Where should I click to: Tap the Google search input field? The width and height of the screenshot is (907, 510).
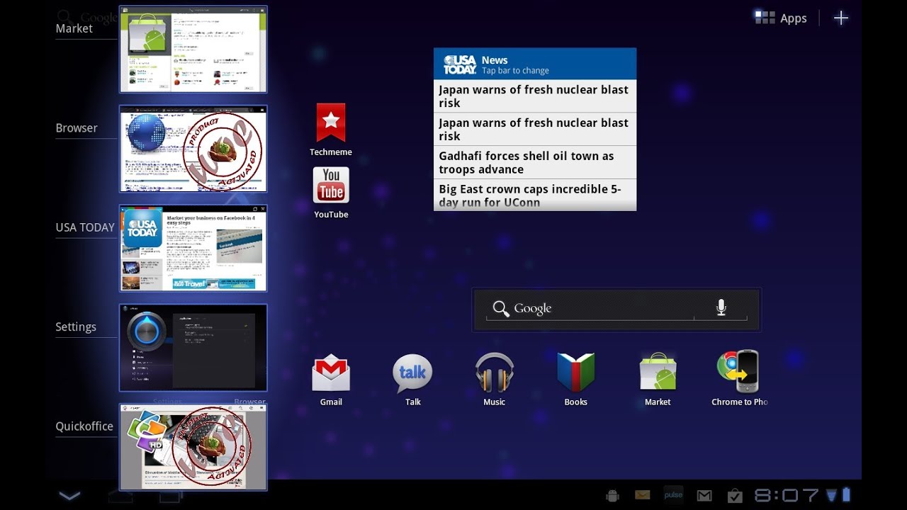[x=616, y=309]
